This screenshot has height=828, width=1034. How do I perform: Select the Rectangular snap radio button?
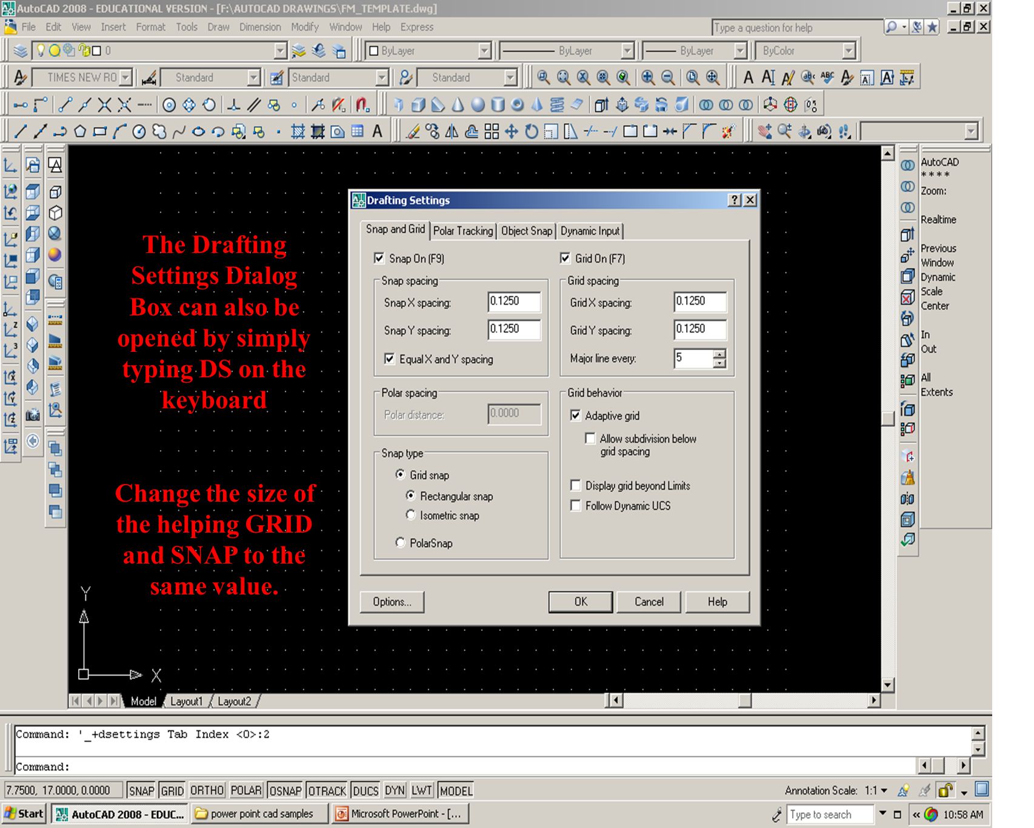point(411,496)
